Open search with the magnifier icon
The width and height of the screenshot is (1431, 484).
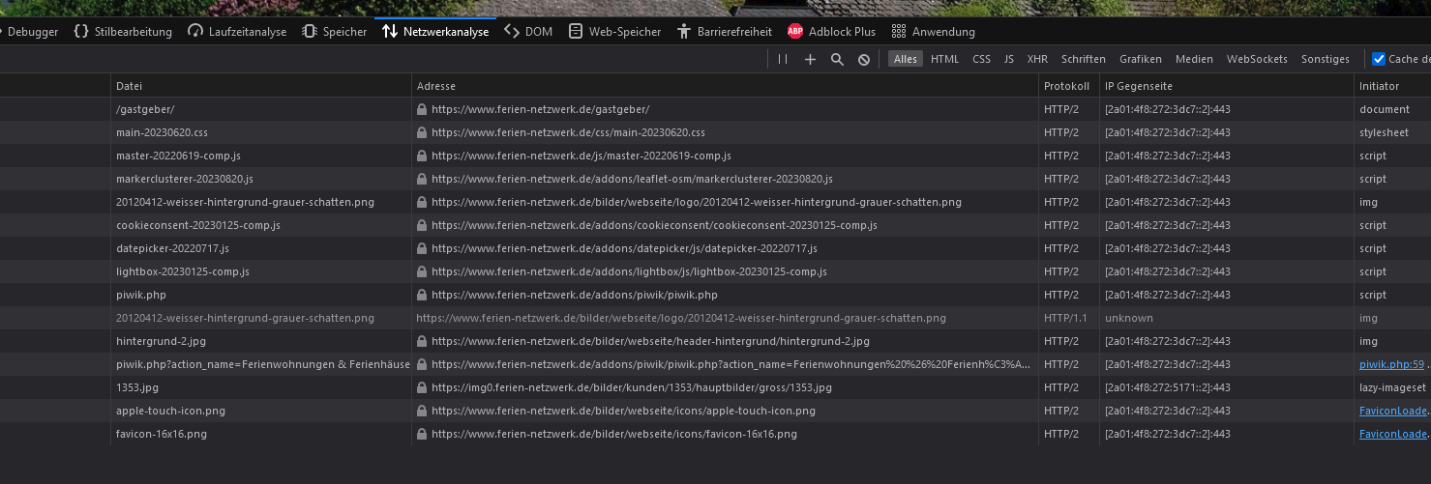837,59
